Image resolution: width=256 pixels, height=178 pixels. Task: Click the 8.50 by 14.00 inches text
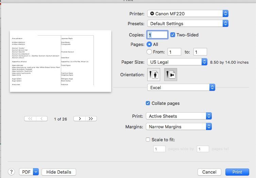229,62
